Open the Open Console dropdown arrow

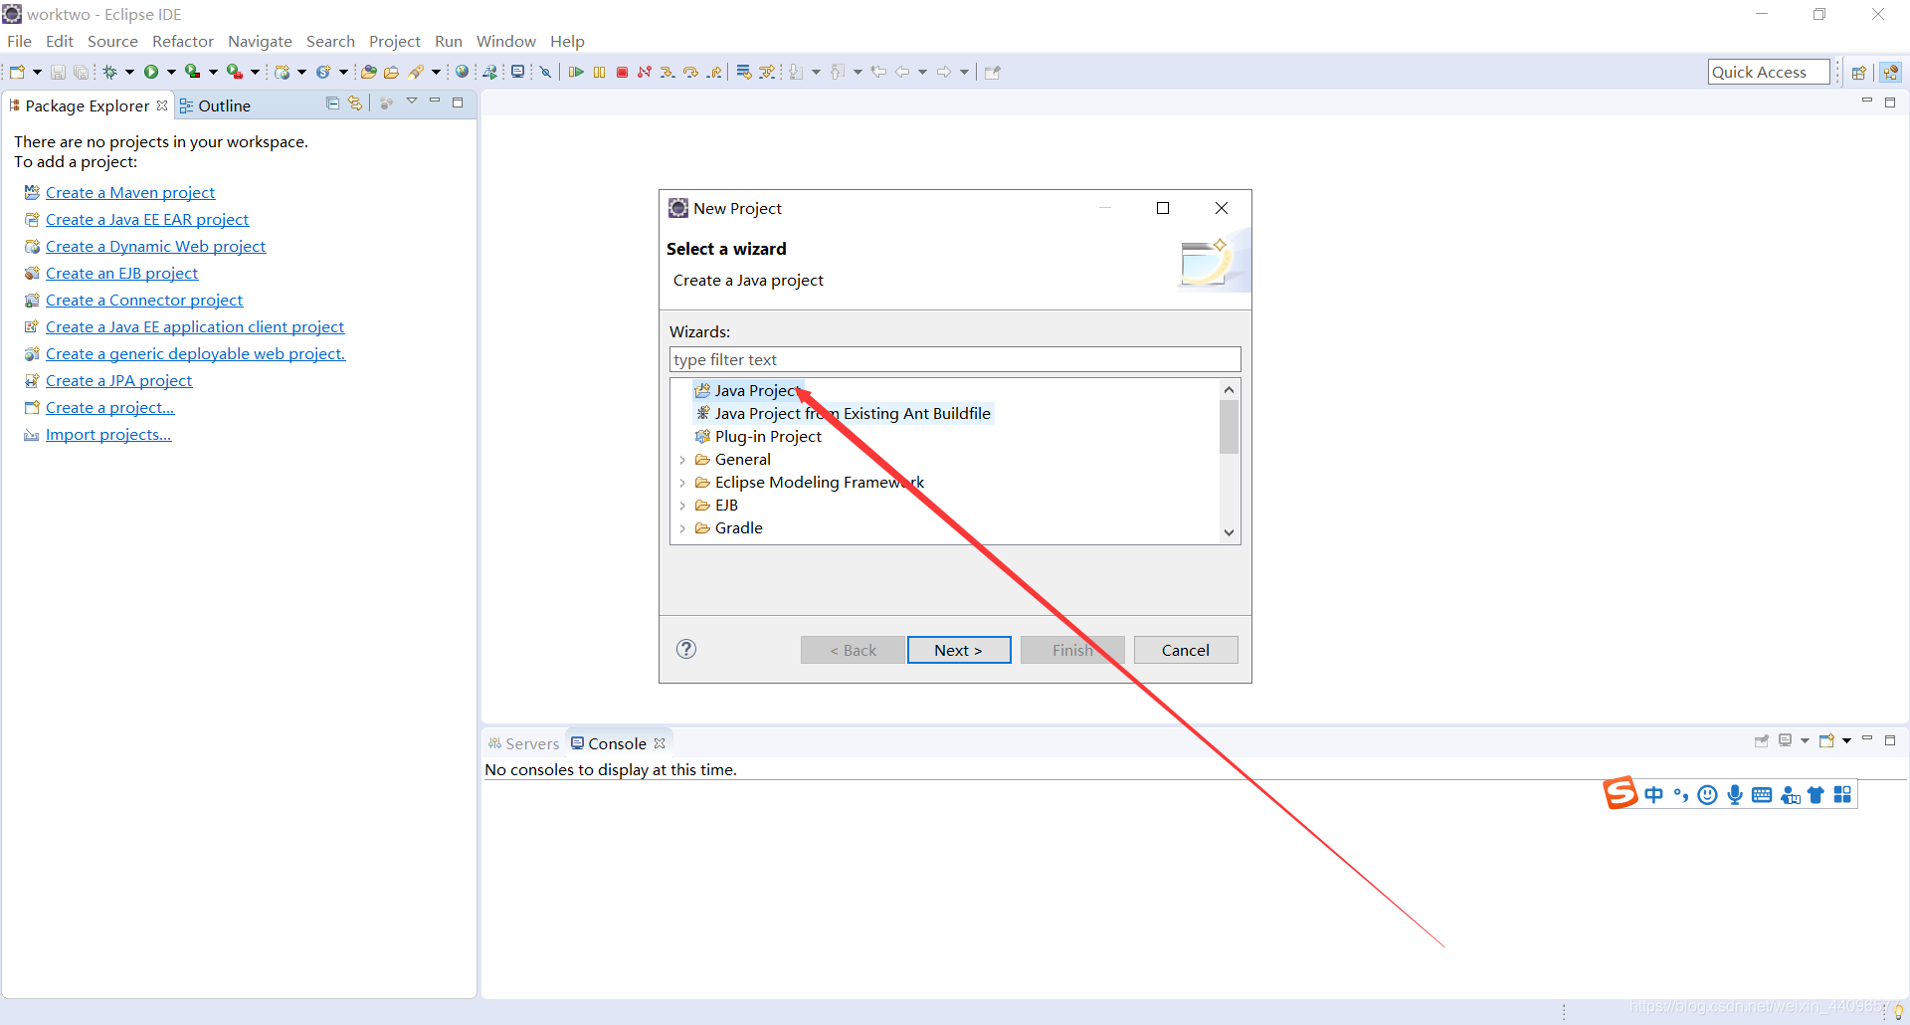[x=1846, y=740]
